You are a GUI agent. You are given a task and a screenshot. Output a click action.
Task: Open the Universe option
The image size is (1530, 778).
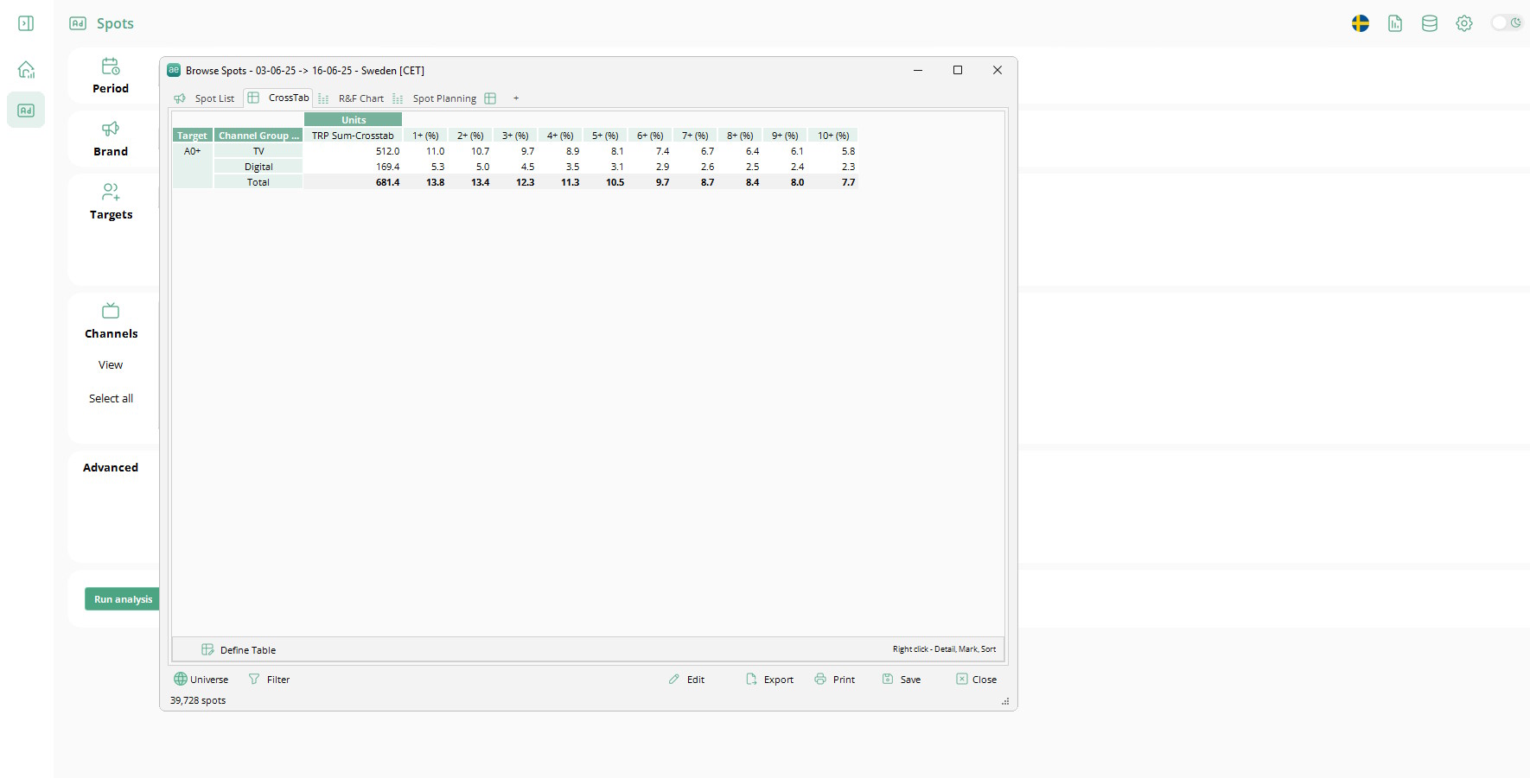click(x=201, y=680)
